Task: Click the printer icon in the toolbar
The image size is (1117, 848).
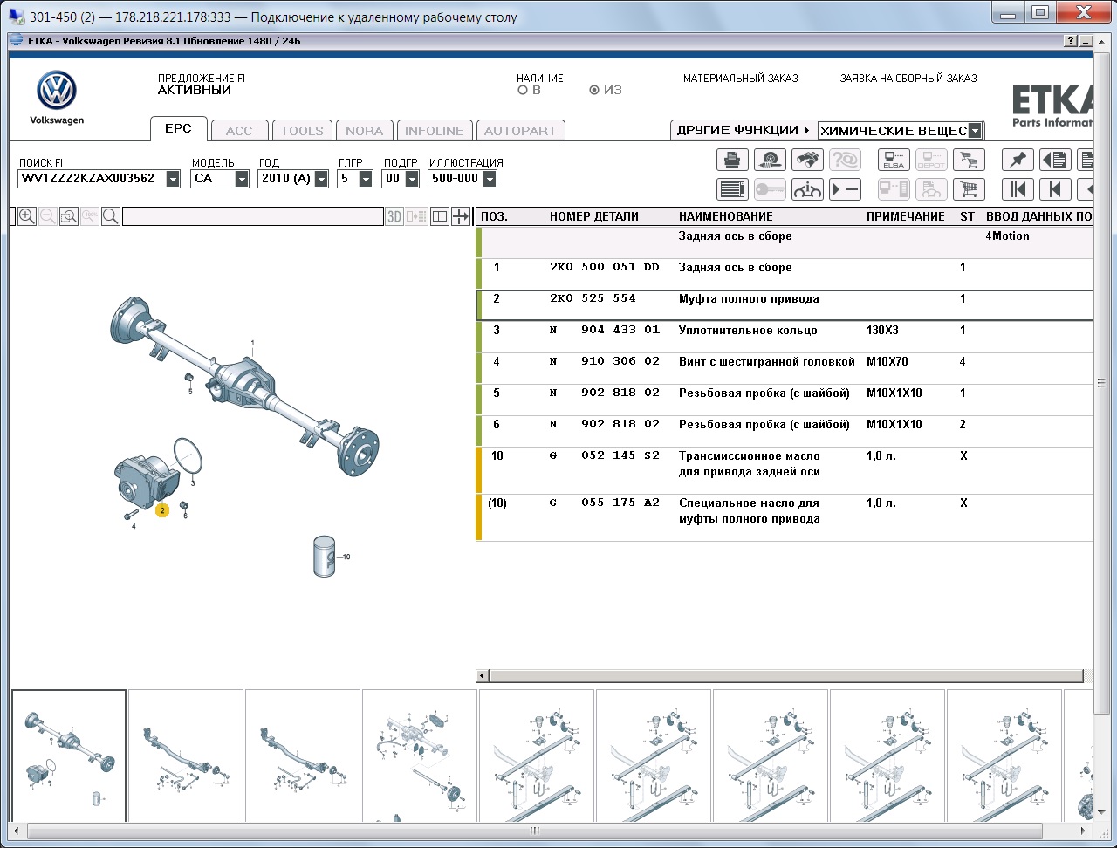Action: [733, 160]
